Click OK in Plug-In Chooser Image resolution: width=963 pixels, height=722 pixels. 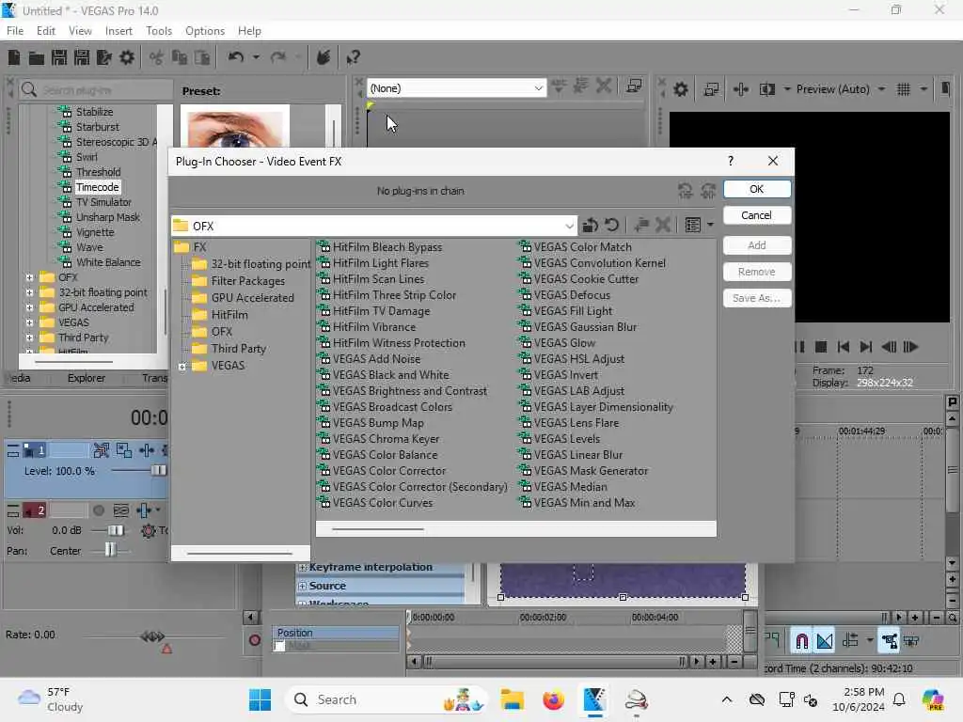(757, 189)
